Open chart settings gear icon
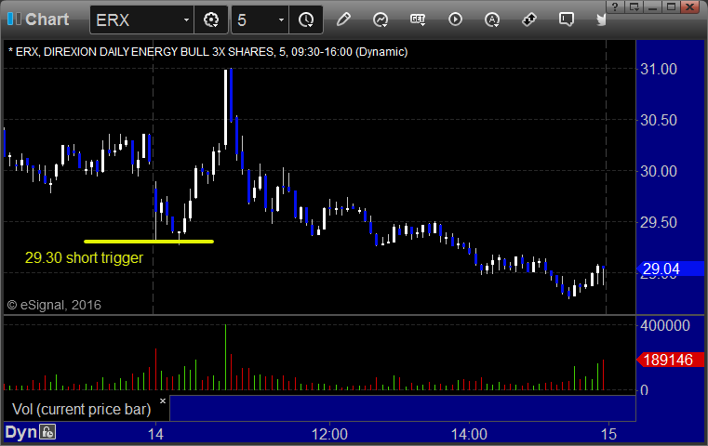This screenshot has height=446, width=708. click(211, 20)
